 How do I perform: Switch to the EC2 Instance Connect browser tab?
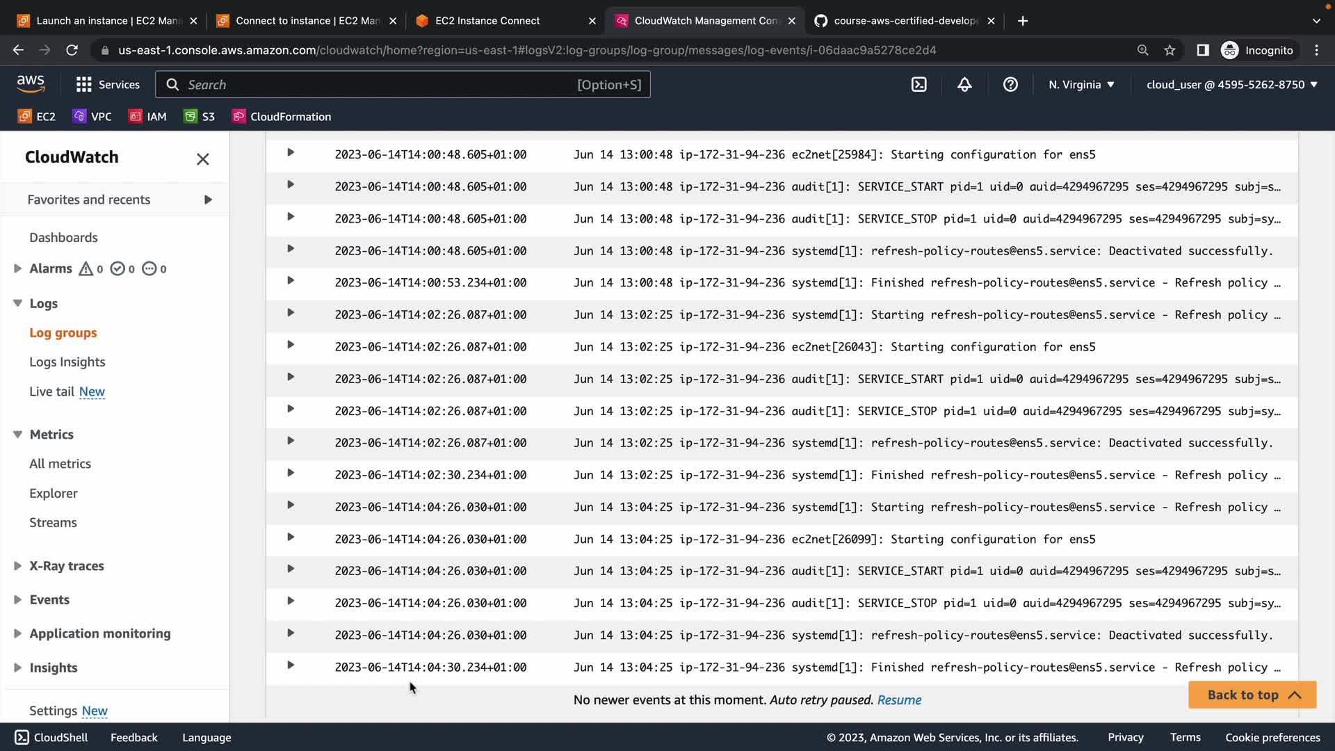[x=487, y=21]
